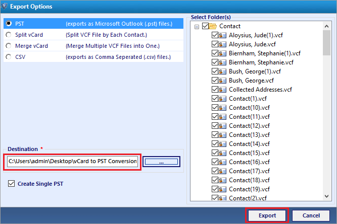This screenshot has height=224, width=337.
Task: Click the app icon in the title bar
Action: coord(4,6)
